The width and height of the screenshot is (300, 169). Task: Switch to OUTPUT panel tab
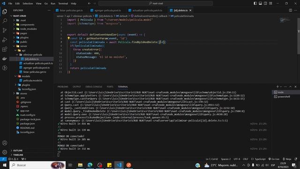click(77, 86)
